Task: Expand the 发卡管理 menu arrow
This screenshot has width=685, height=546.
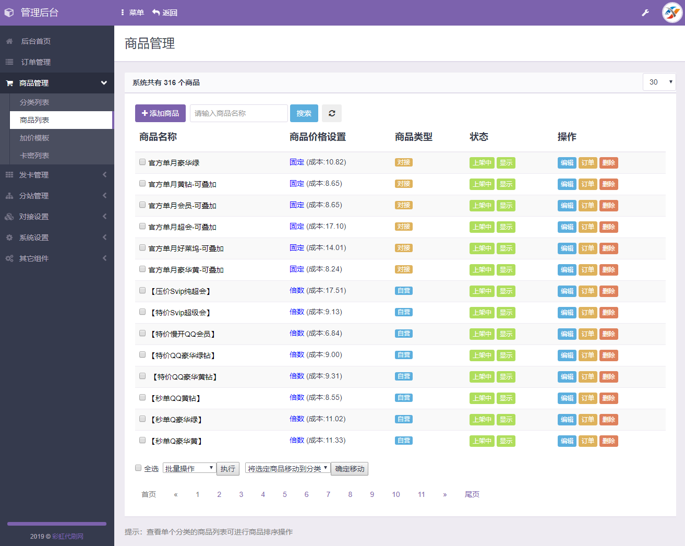Action: coord(104,175)
